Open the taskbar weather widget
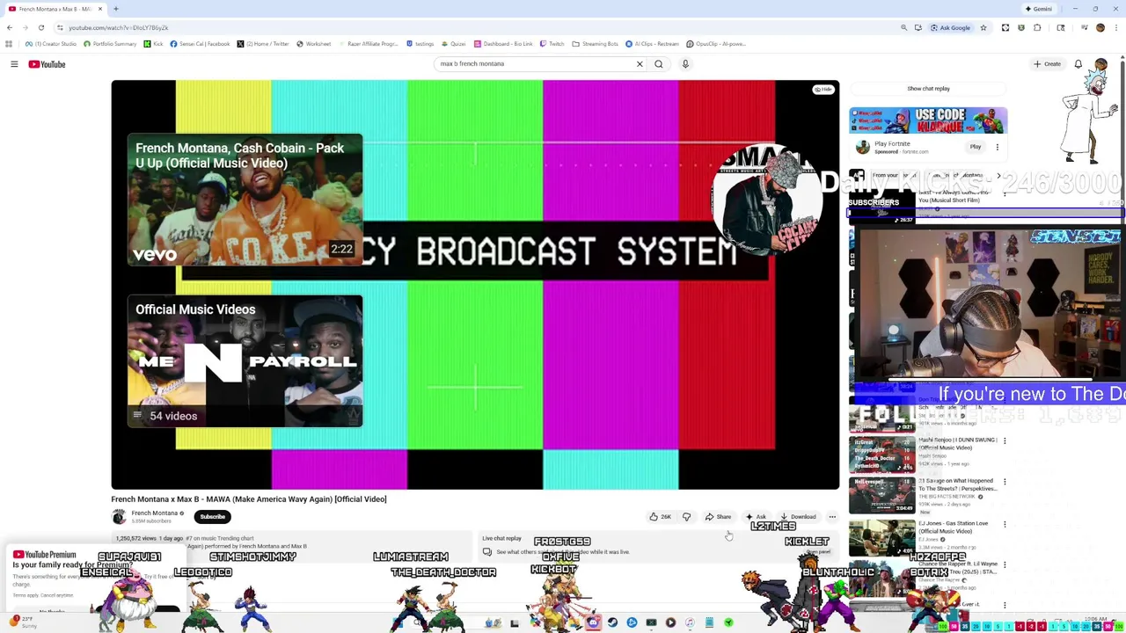Viewport: 1126px width, 633px height. coord(23,622)
